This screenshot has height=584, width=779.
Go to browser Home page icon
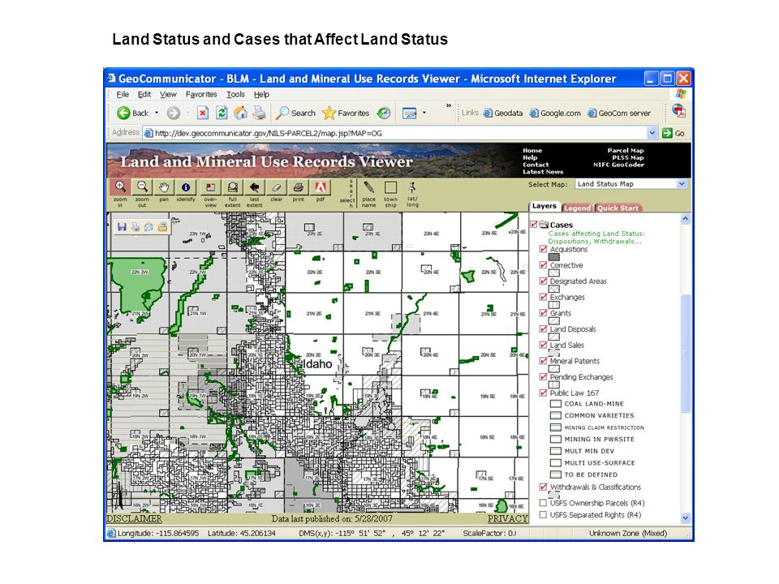[240, 114]
